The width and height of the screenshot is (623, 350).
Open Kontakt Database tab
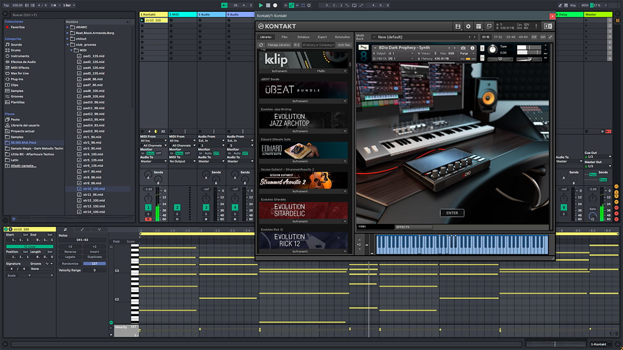pos(303,37)
